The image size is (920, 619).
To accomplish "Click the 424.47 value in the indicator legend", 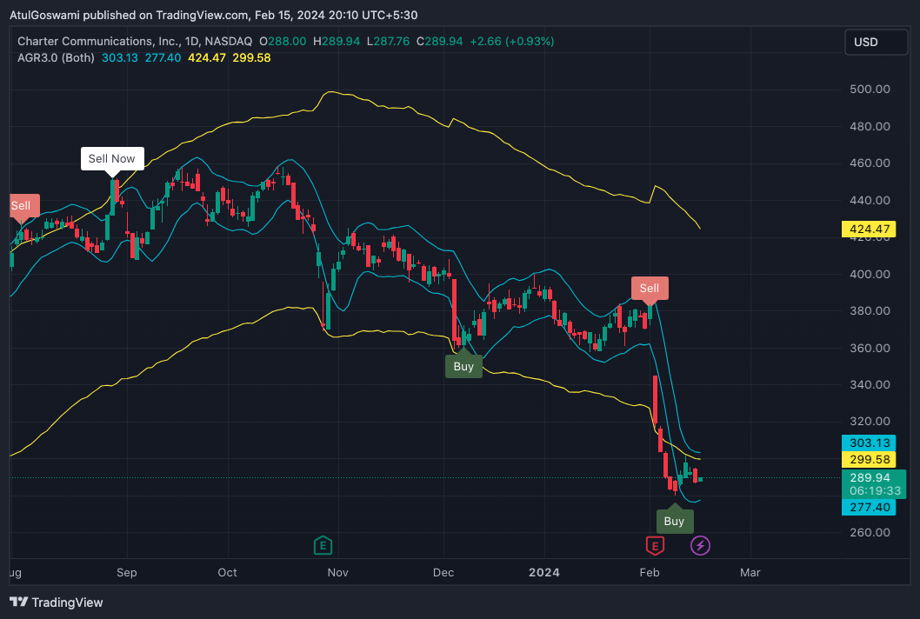I will (x=207, y=57).
